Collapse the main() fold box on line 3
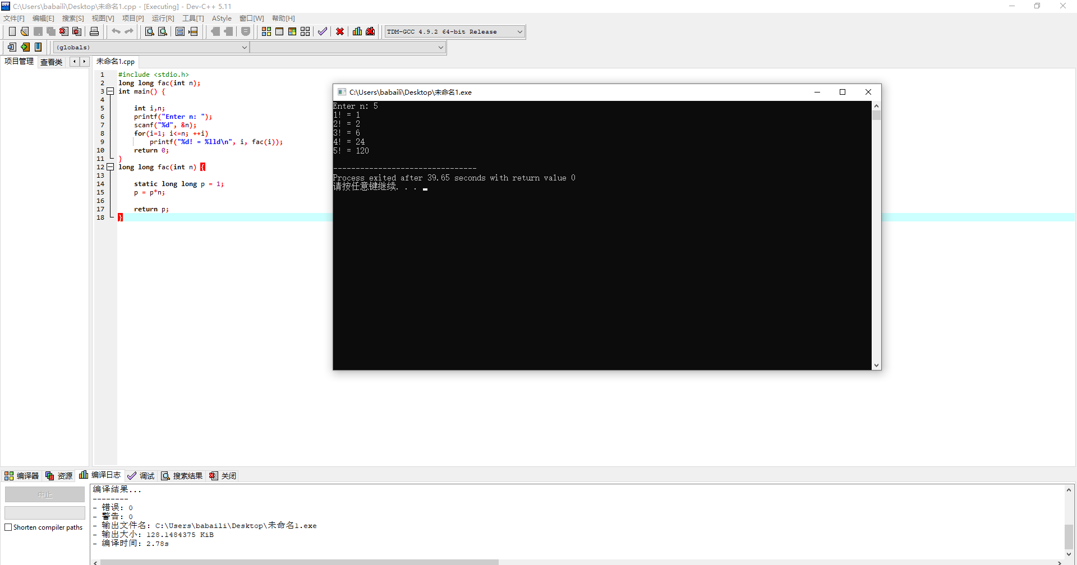This screenshot has height=565, width=1077. 111,91
